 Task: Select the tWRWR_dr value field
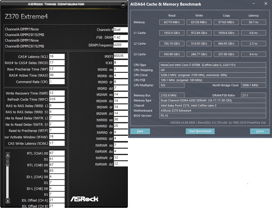pyautogui.click(x=121, y=158)
